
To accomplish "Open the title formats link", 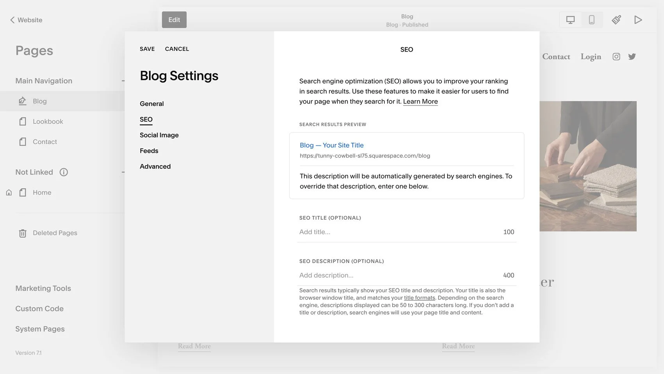I will (419, 298).
